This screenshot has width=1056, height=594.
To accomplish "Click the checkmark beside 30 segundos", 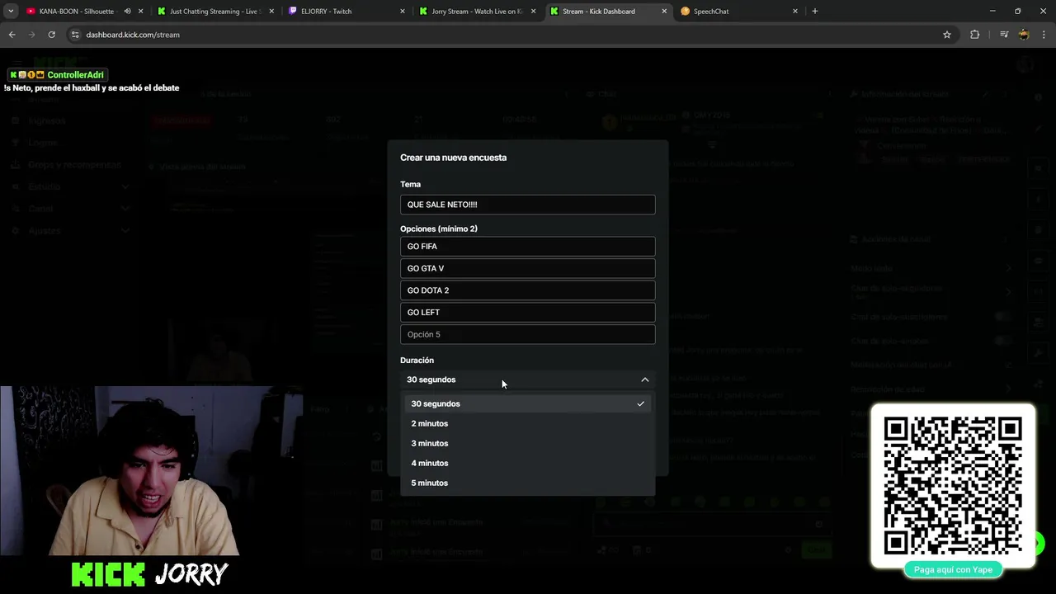I will tap(640, 403).
